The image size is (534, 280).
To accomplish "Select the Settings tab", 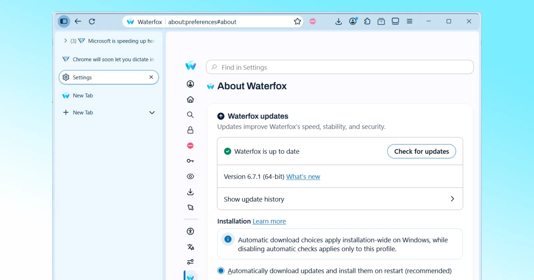I will [x=108, y=77].
